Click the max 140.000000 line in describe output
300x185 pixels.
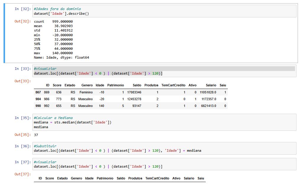click(x=53, y=53)
